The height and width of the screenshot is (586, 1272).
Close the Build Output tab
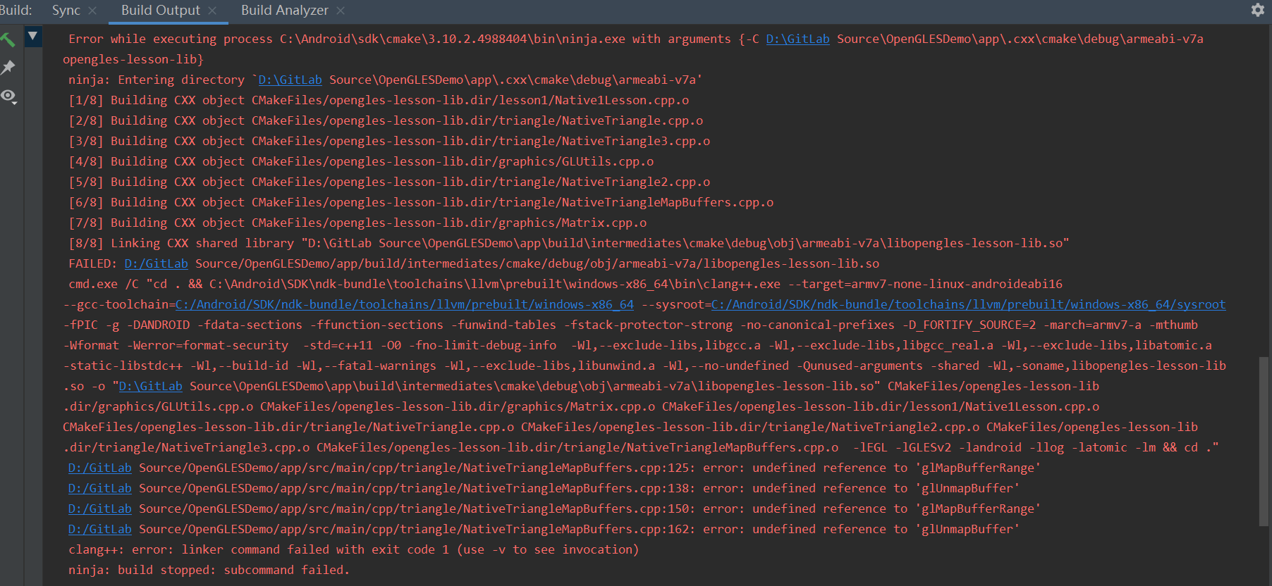[212, 11]
